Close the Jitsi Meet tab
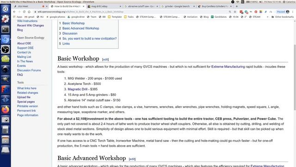296x167 pixels. 47,6
